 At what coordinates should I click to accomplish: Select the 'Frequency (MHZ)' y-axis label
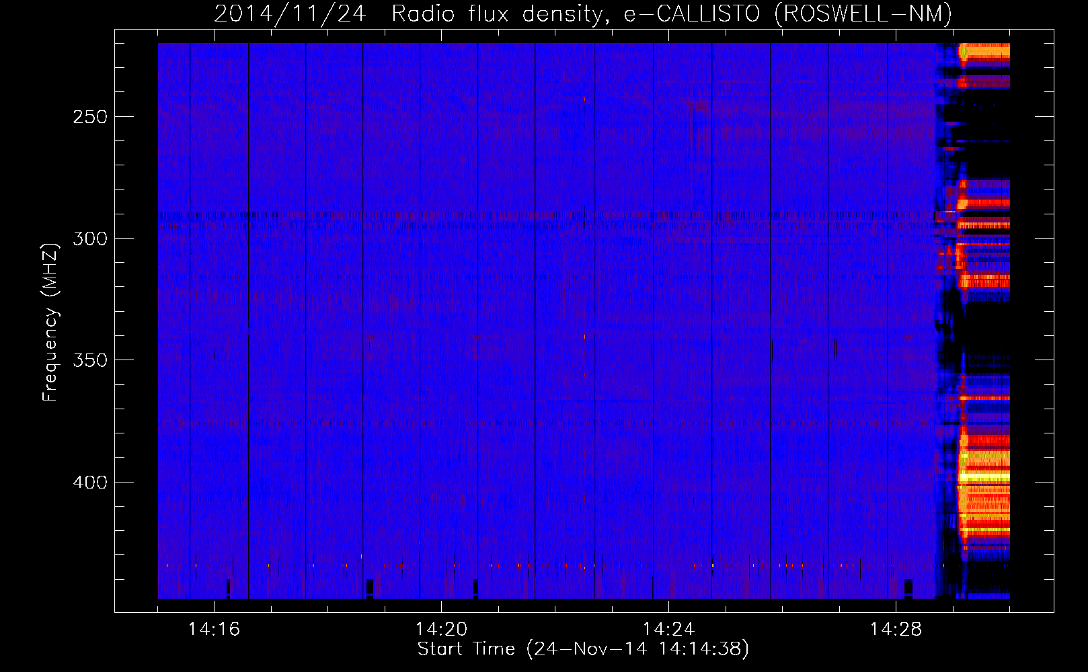pyautogui.click(x=50, y=323)
